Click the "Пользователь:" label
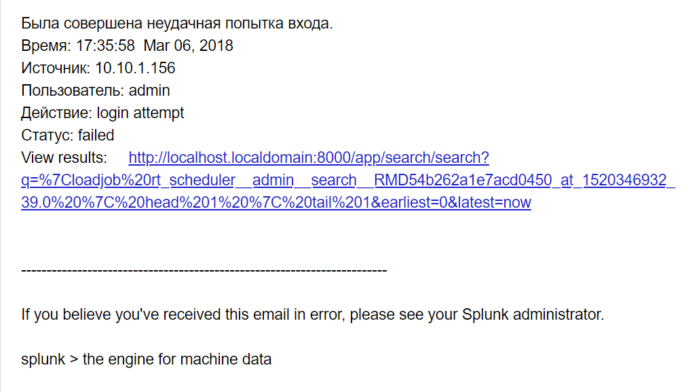Viewport: 684px width, 391px height. point(73,90)
